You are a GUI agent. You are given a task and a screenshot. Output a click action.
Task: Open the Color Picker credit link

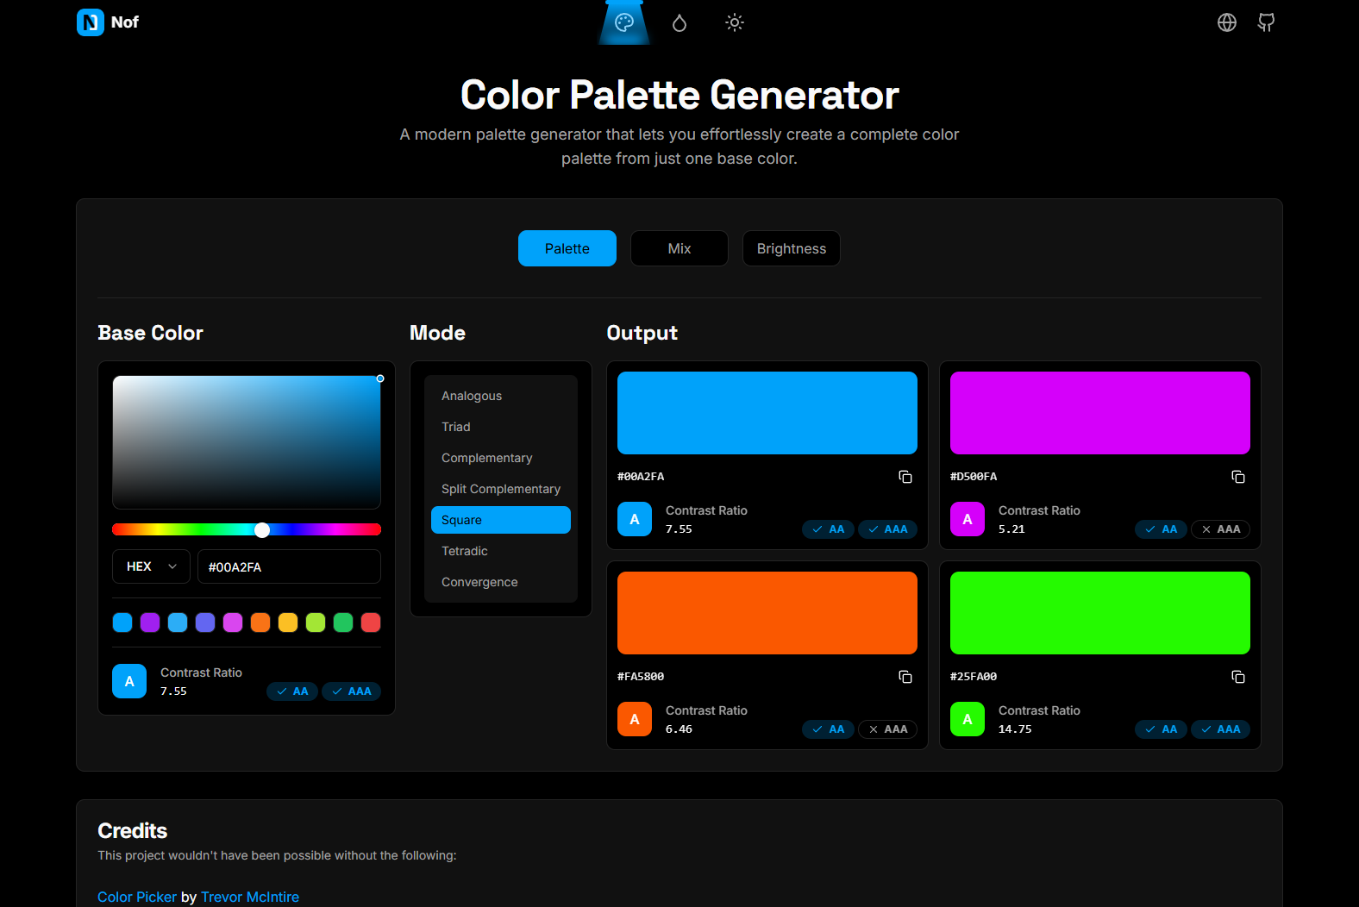click(x=137, y=897)
